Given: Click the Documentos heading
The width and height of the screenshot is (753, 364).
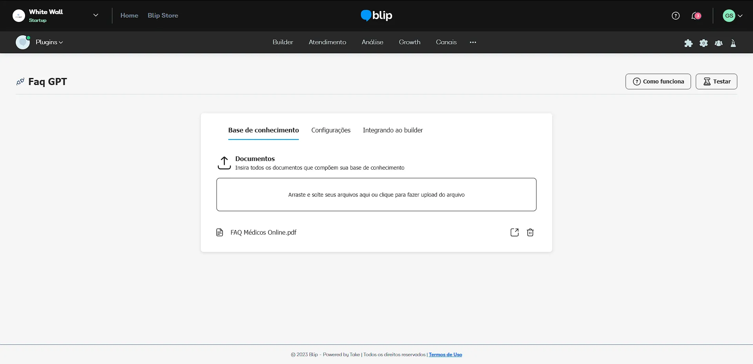Looking at the screenshot, I should (255, 159).
